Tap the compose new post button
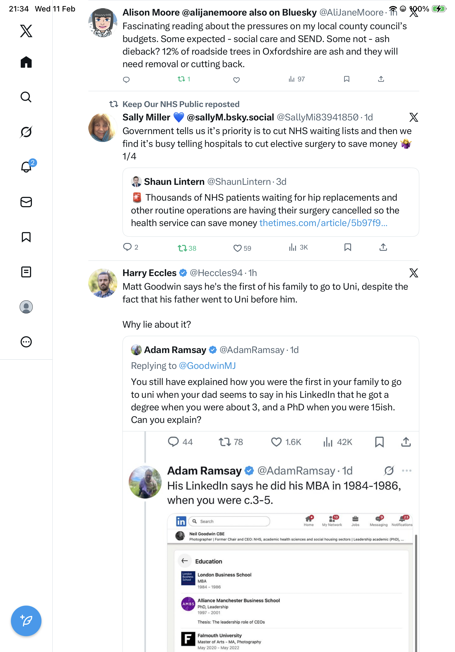This screenshot has width=455, height=652. 26,621
